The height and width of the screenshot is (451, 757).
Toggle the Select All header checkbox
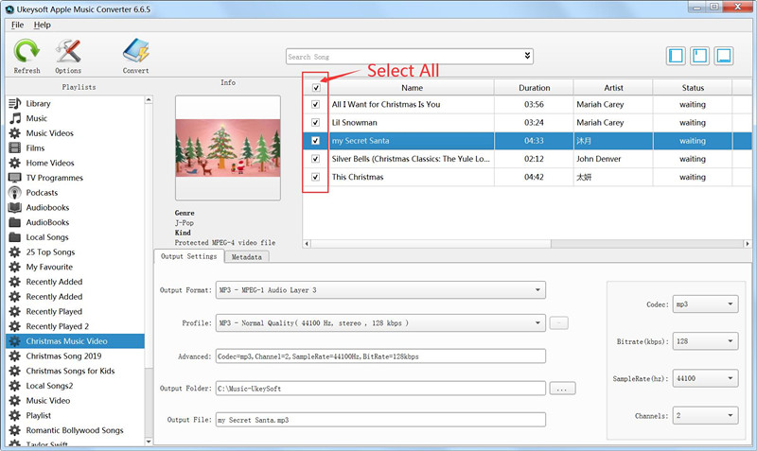(316, 88)
